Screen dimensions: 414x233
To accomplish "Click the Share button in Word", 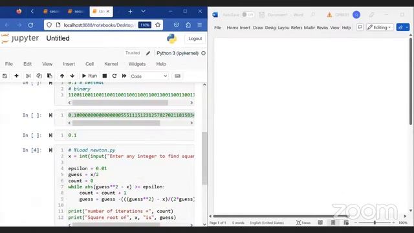I will coord(400,27).
